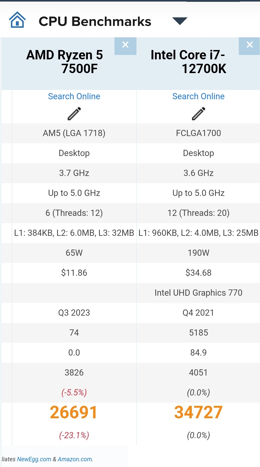Viewport: 260px width, 467px height.
Task: Click the 34727 CPU Mark score
Action: tap(198, 412)
